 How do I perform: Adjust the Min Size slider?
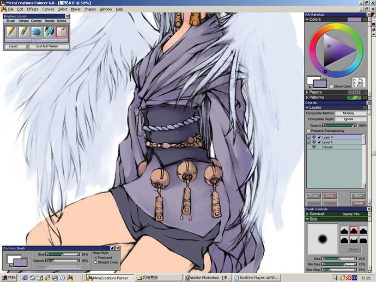coord(339,264)
